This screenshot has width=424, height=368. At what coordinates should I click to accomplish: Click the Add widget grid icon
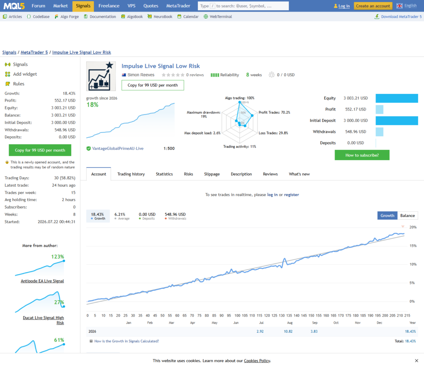(7, 74)
